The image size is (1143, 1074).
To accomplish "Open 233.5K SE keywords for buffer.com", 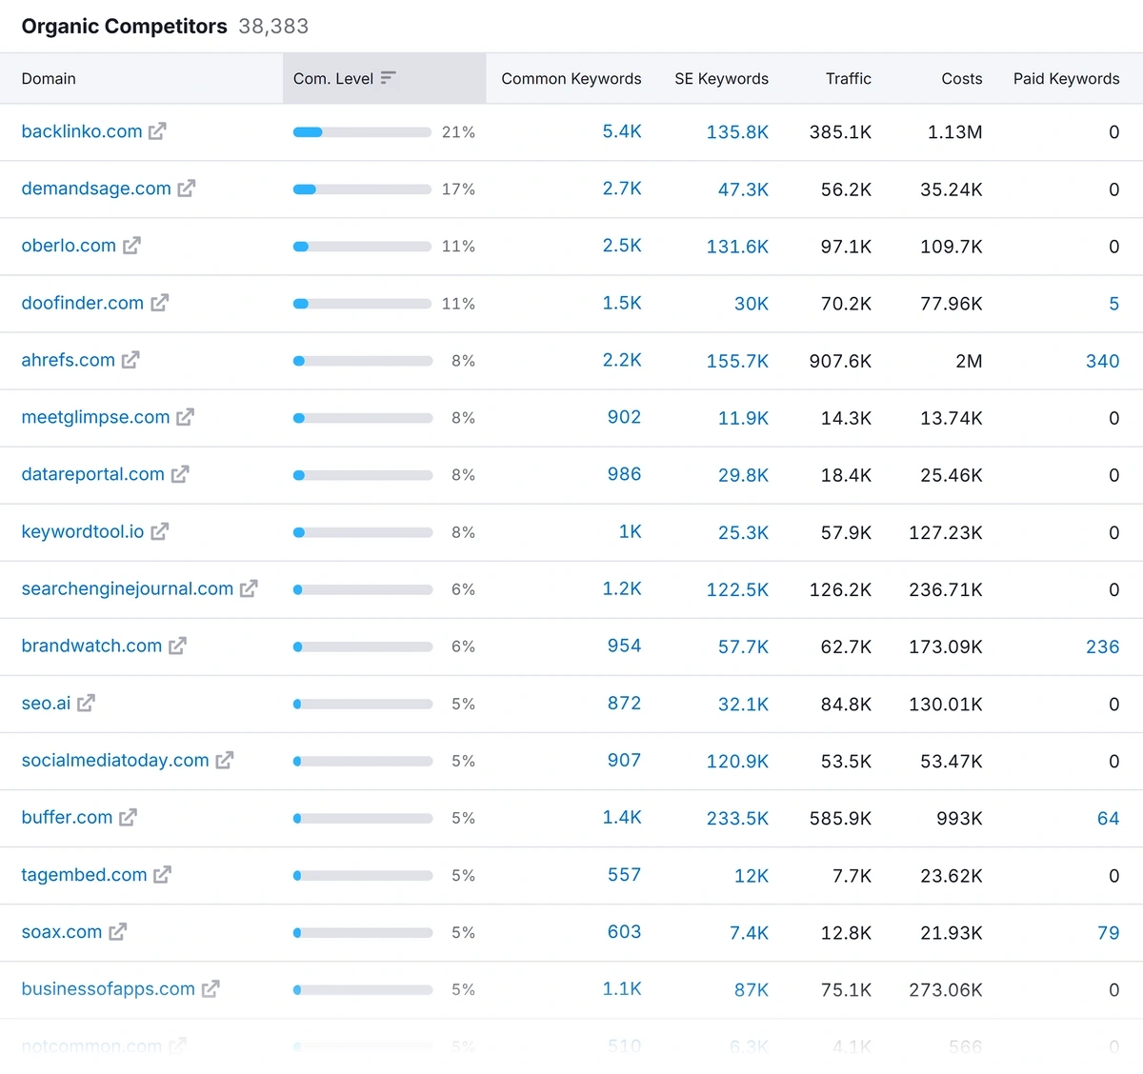I will (x=737, y=817).
